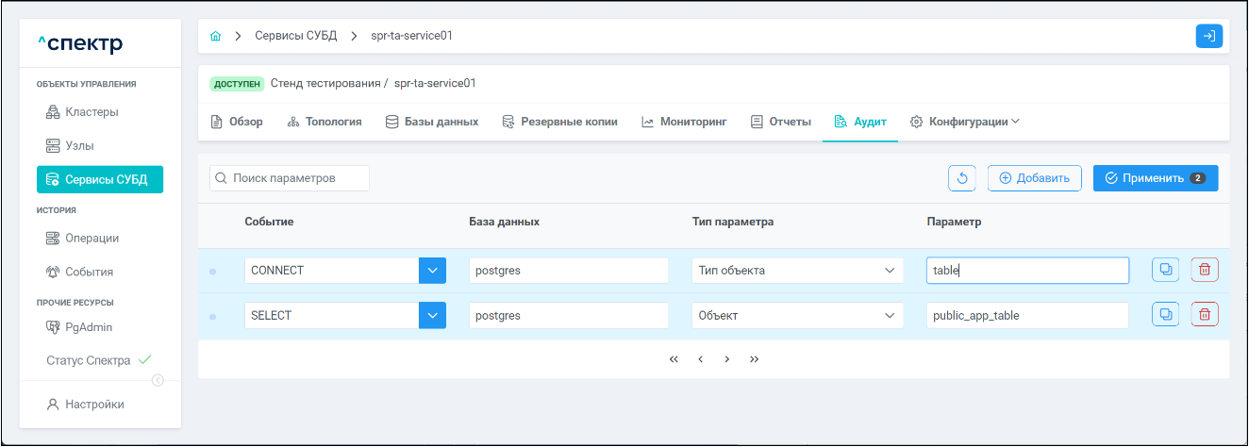Apply changes with Применить button
Image resolution: width=1249 pixels, height=447 pixels.
click(x=1155, y=178)
